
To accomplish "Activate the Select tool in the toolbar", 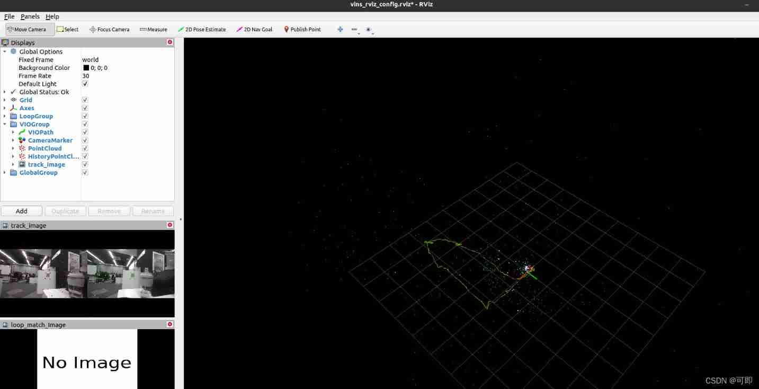I will tap(67, 29).
